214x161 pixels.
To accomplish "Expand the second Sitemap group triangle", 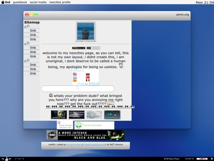I will [x=25, y=44].
